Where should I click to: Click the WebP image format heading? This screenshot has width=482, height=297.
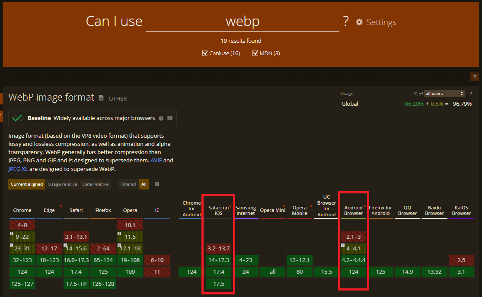point(51,97)
